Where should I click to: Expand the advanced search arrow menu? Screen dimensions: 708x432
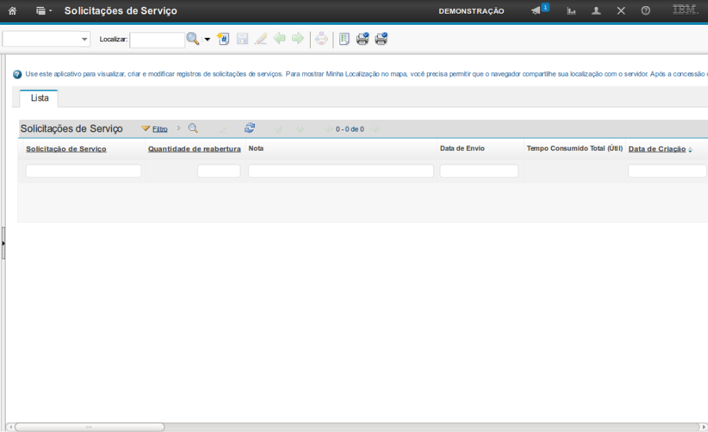[207, 40]
